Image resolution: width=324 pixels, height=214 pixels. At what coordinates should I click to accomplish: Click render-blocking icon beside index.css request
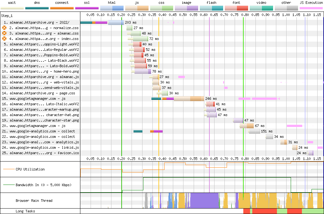[4, 39]
